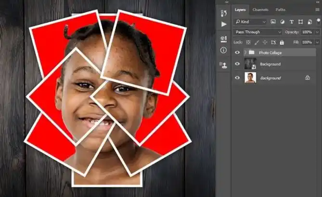Open the Pass Through blend mode dropdown
Viewport: 322px width, 197px height.
point(258,32)
